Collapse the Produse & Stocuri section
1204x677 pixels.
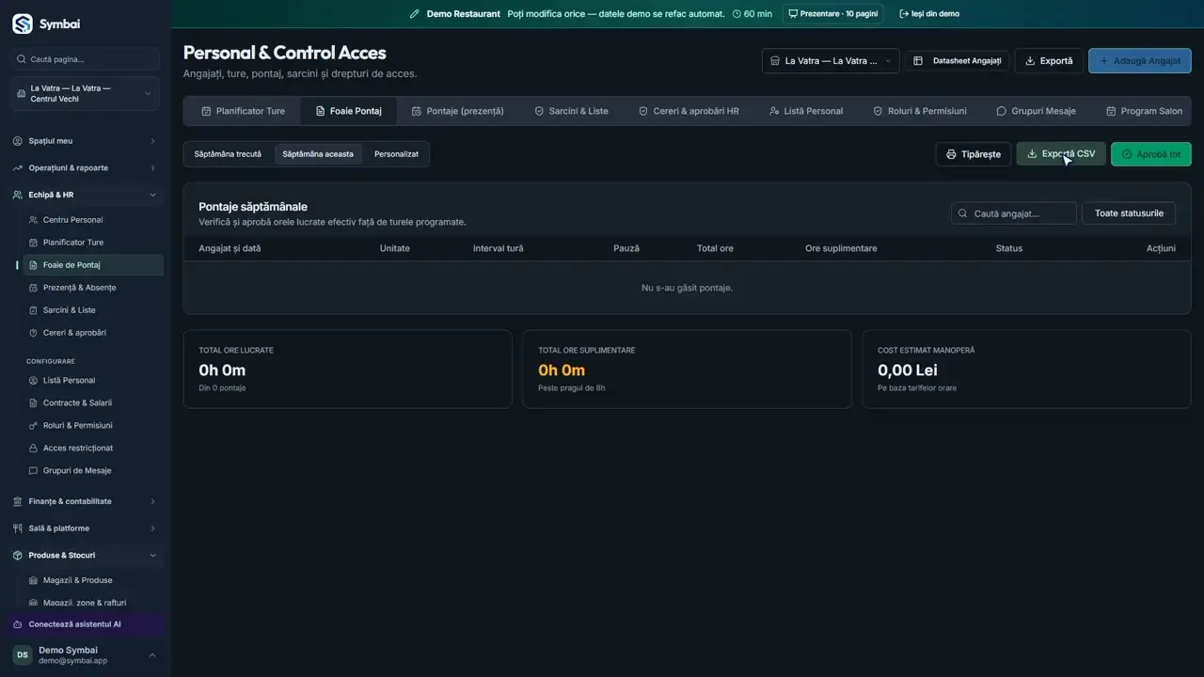click(x=85, y=556)
